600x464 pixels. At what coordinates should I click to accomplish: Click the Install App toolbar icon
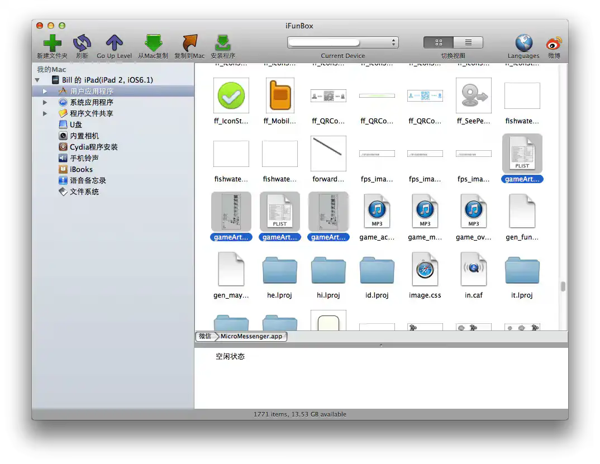tap(223, 43)
